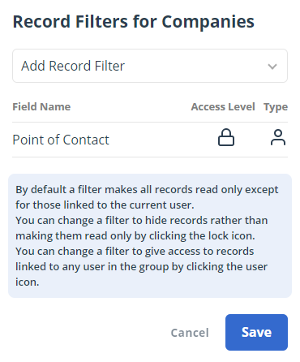300x362 pixels.
Task: Click the filter help info box
Action: point(150,235)
